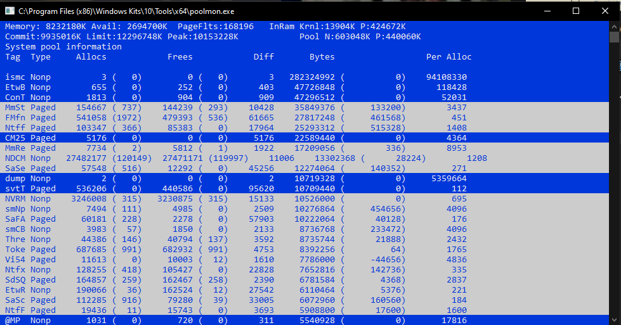The image size is (621, 325).
Task: Click the EtwB bytes value 47726848
Action: coord(315,87)
